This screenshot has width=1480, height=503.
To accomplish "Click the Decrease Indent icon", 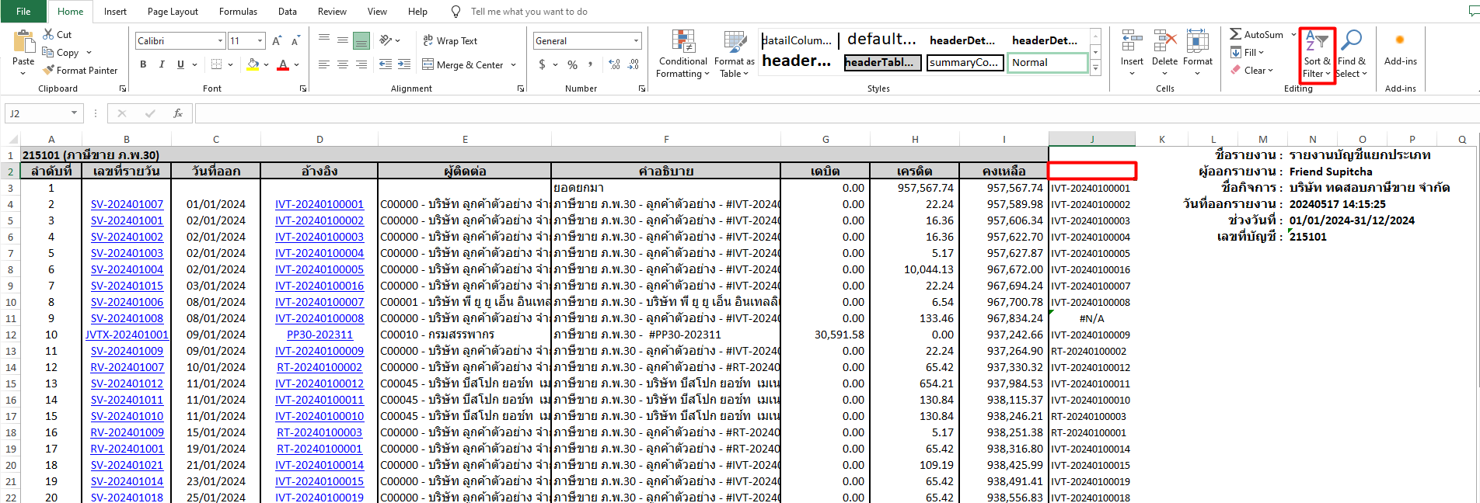I will [x=386, y=64].
